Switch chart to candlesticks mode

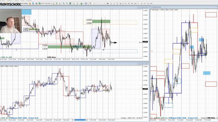click(57, 3)
